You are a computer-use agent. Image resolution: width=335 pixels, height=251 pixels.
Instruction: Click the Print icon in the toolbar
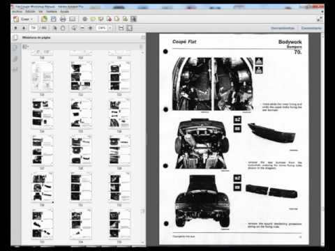63,19
